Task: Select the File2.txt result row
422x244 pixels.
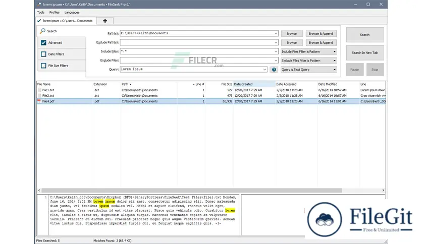Action: (x=212, y=96)
